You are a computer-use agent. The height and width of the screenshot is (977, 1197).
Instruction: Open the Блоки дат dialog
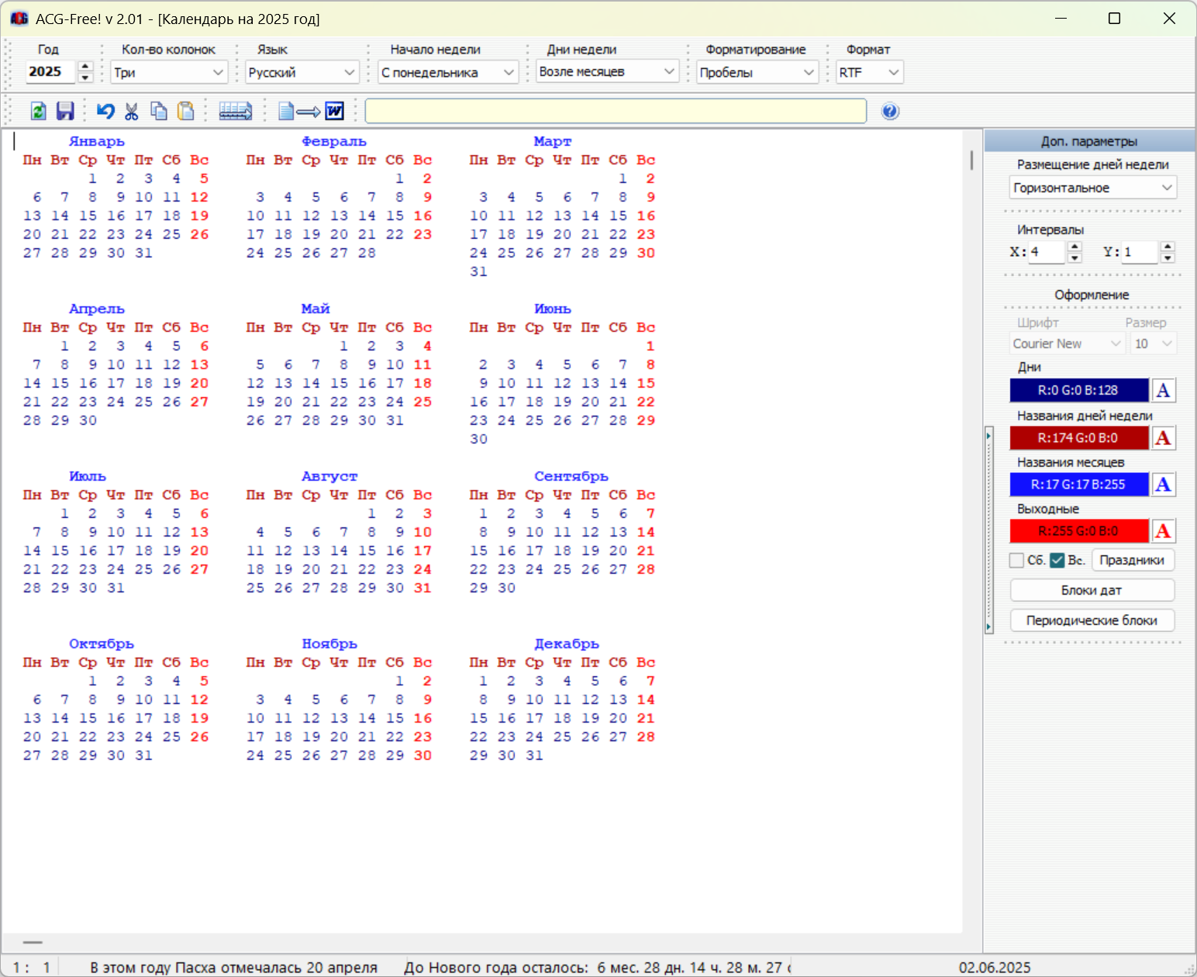1092,590
